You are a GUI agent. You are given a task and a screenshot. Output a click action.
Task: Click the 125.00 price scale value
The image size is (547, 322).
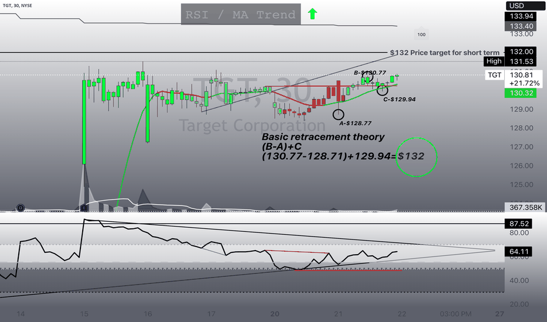pos(521,184)
